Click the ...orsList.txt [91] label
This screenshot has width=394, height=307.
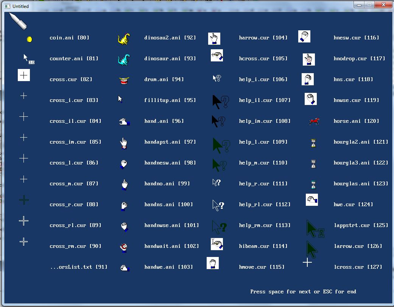[79, 267]
